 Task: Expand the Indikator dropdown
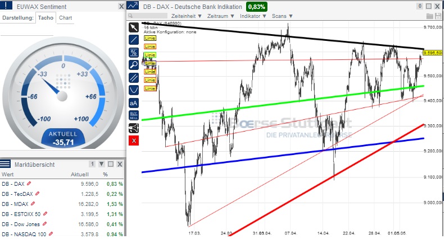click(253, 16)
